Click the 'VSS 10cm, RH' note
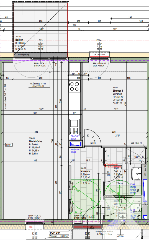This screenshot has height=240, width=149. pyautogui.click(x=137, y=143)
